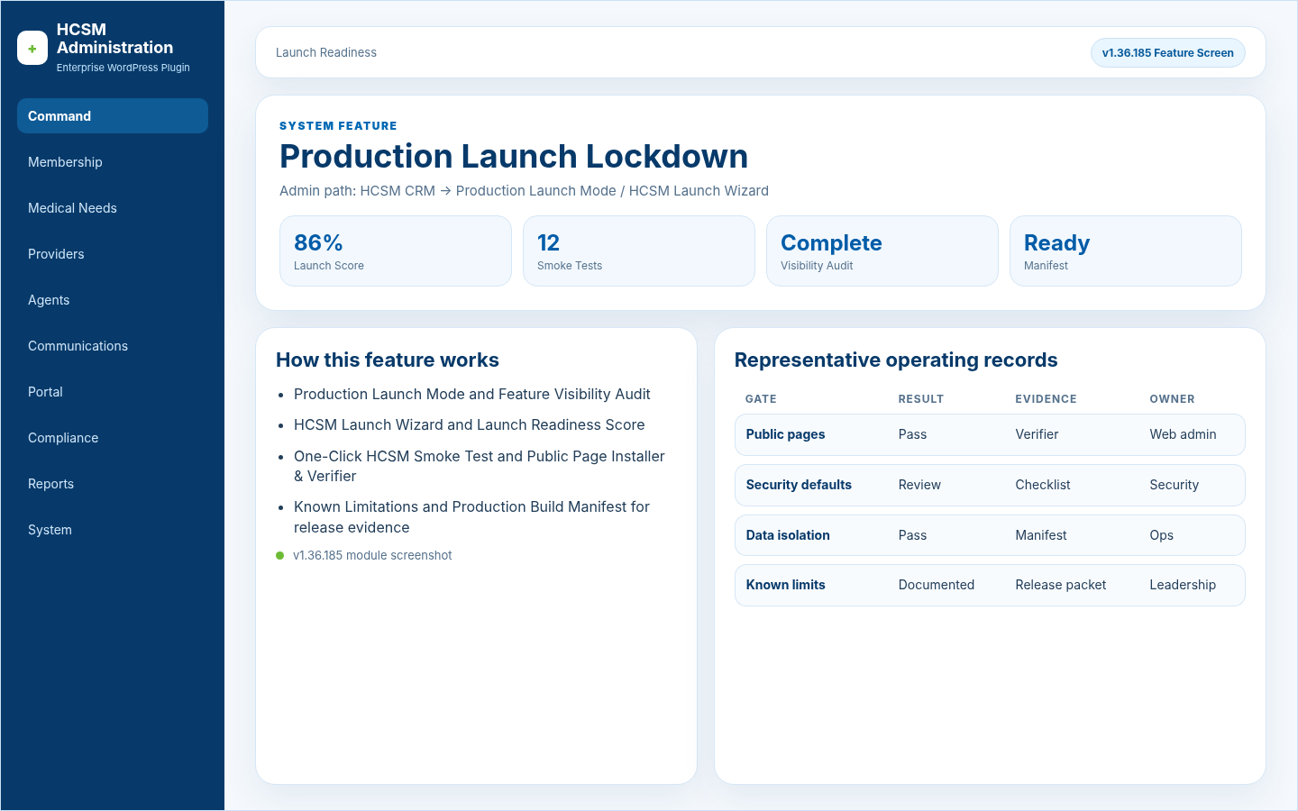Go to Compliance section

tap(113, 438)
